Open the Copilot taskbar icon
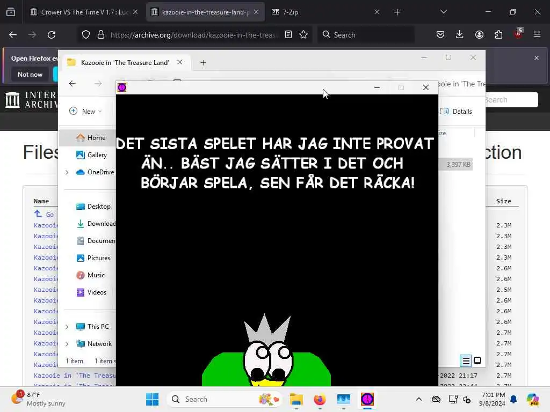Screen dimensions: 550x412 532,399
